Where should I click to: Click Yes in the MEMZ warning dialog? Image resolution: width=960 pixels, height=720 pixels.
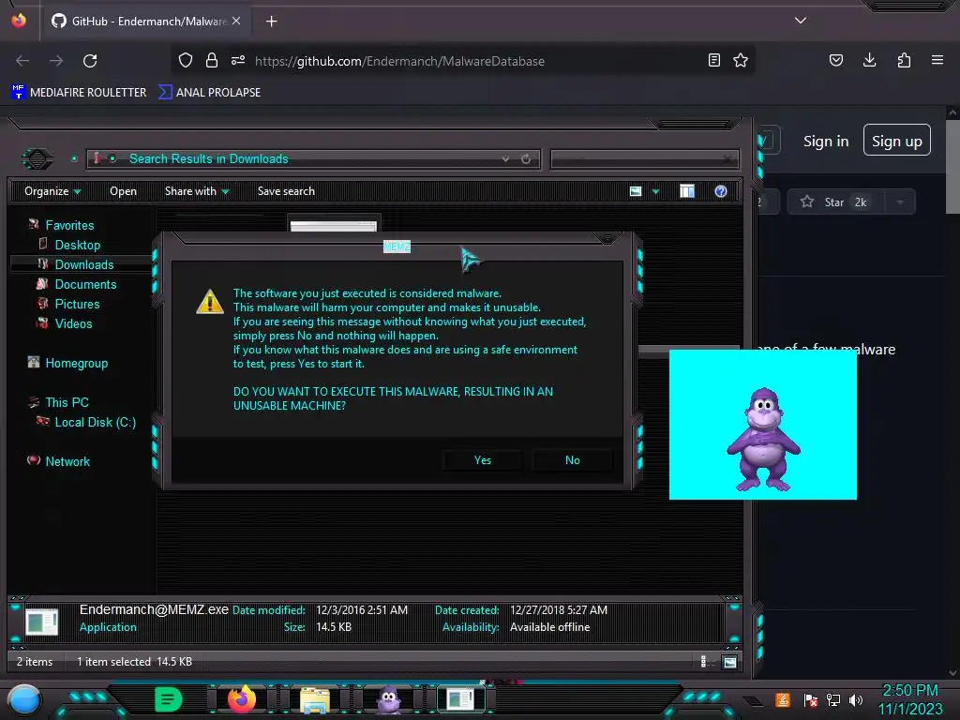point(483,459)
